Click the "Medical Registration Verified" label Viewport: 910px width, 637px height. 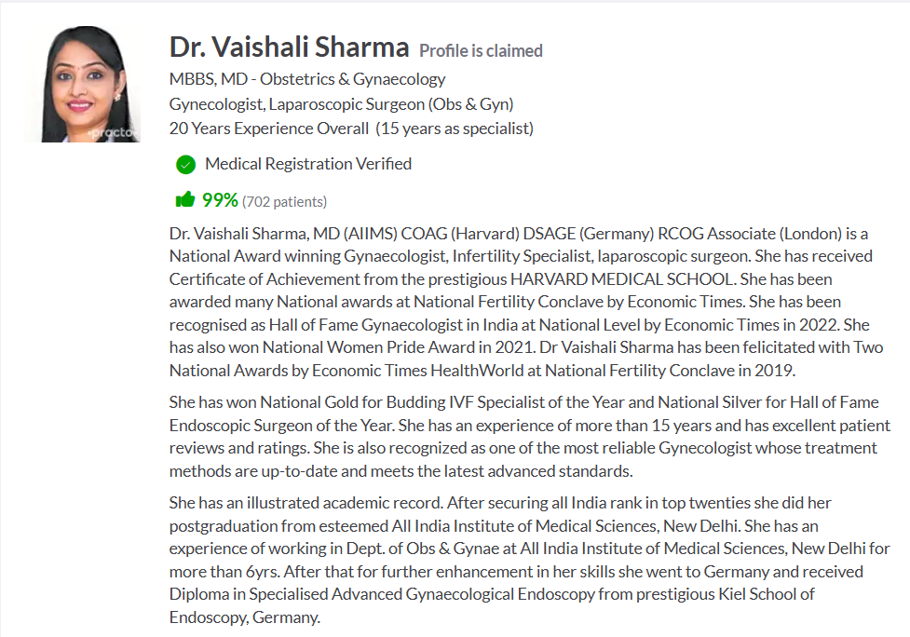(x=307, y=164)
